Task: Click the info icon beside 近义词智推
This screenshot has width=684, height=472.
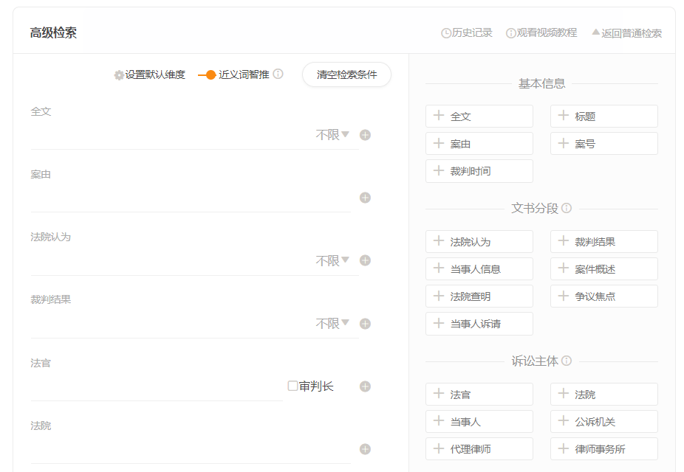Action: pyautogui.click(x=278, y=74)
